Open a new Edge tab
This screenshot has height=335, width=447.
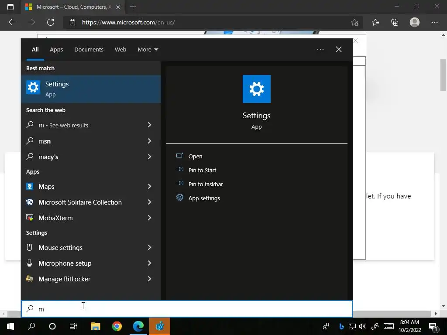[133, 7]
